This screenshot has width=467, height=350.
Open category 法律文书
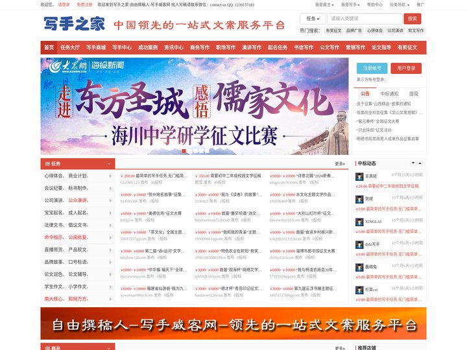[x=54, y=226]
